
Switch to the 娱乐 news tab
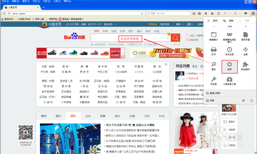117,116
